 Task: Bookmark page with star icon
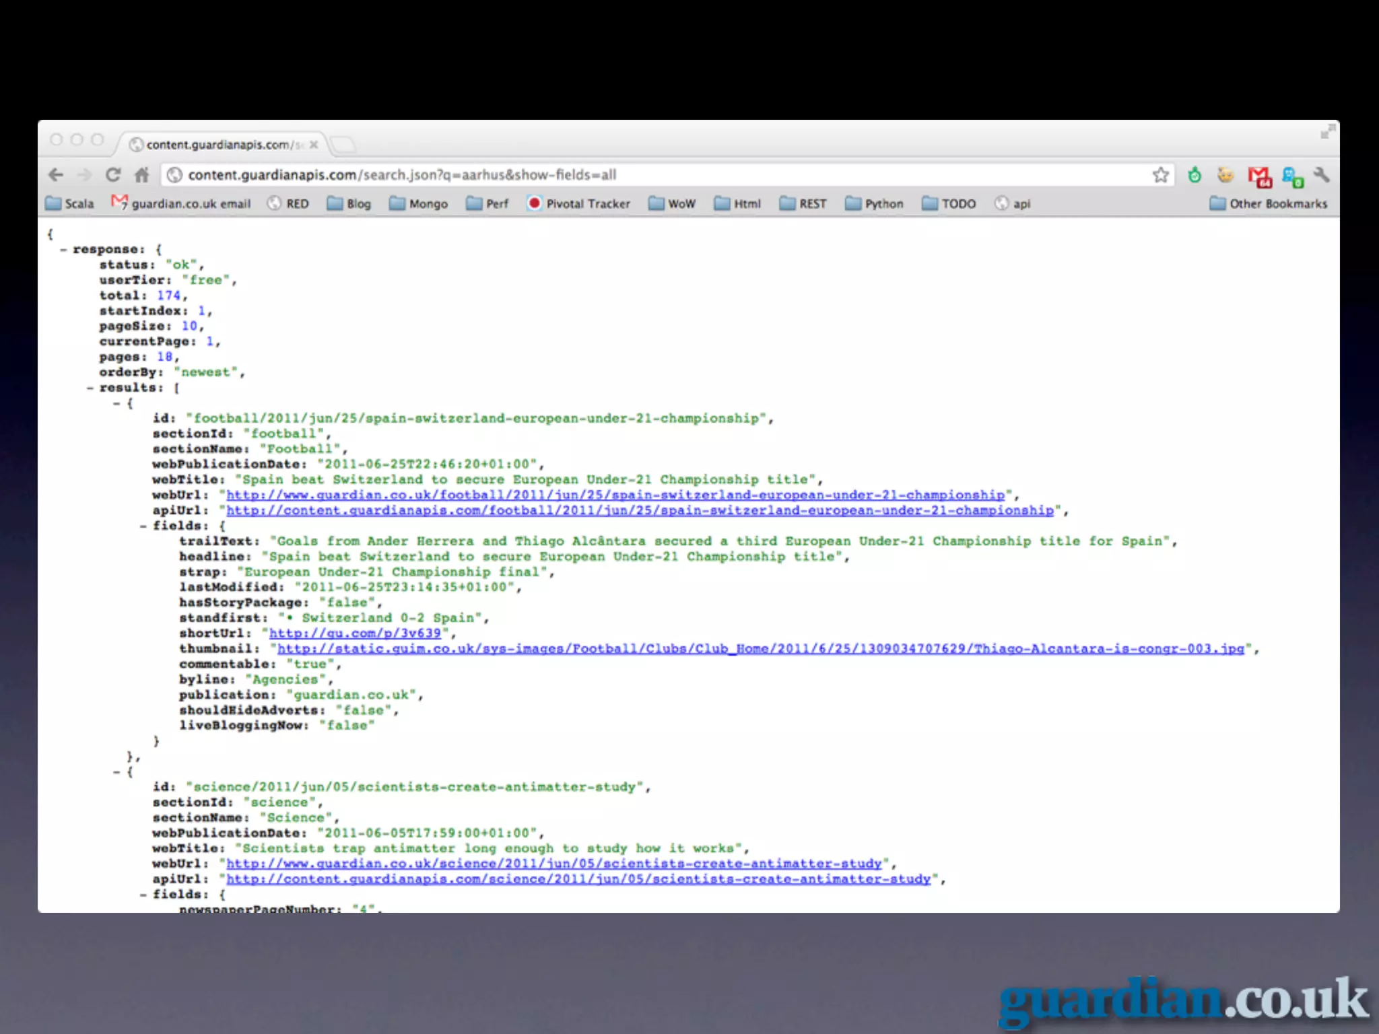[x=1160, y=175]
